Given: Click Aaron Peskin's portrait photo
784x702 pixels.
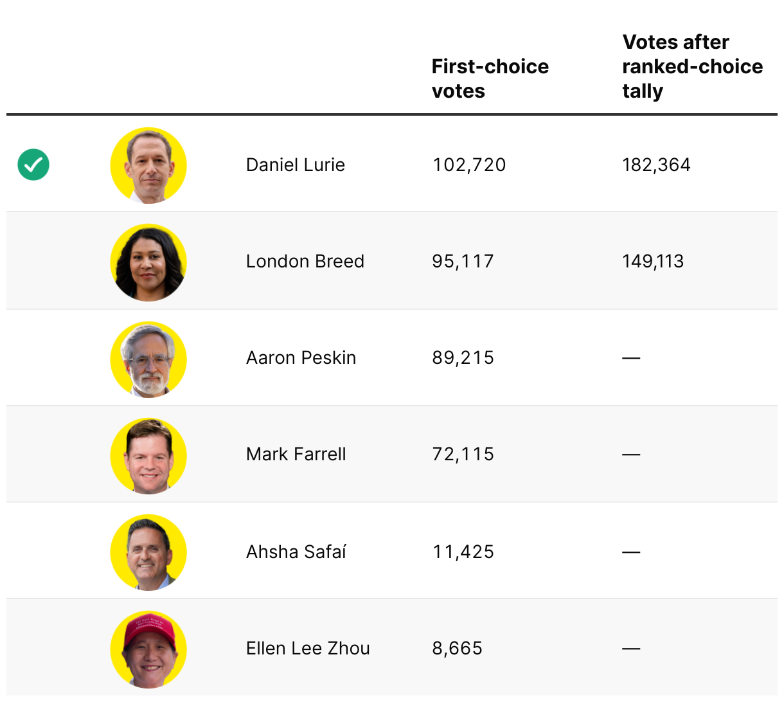Looking at the screenshot, I should pos(148,359).
